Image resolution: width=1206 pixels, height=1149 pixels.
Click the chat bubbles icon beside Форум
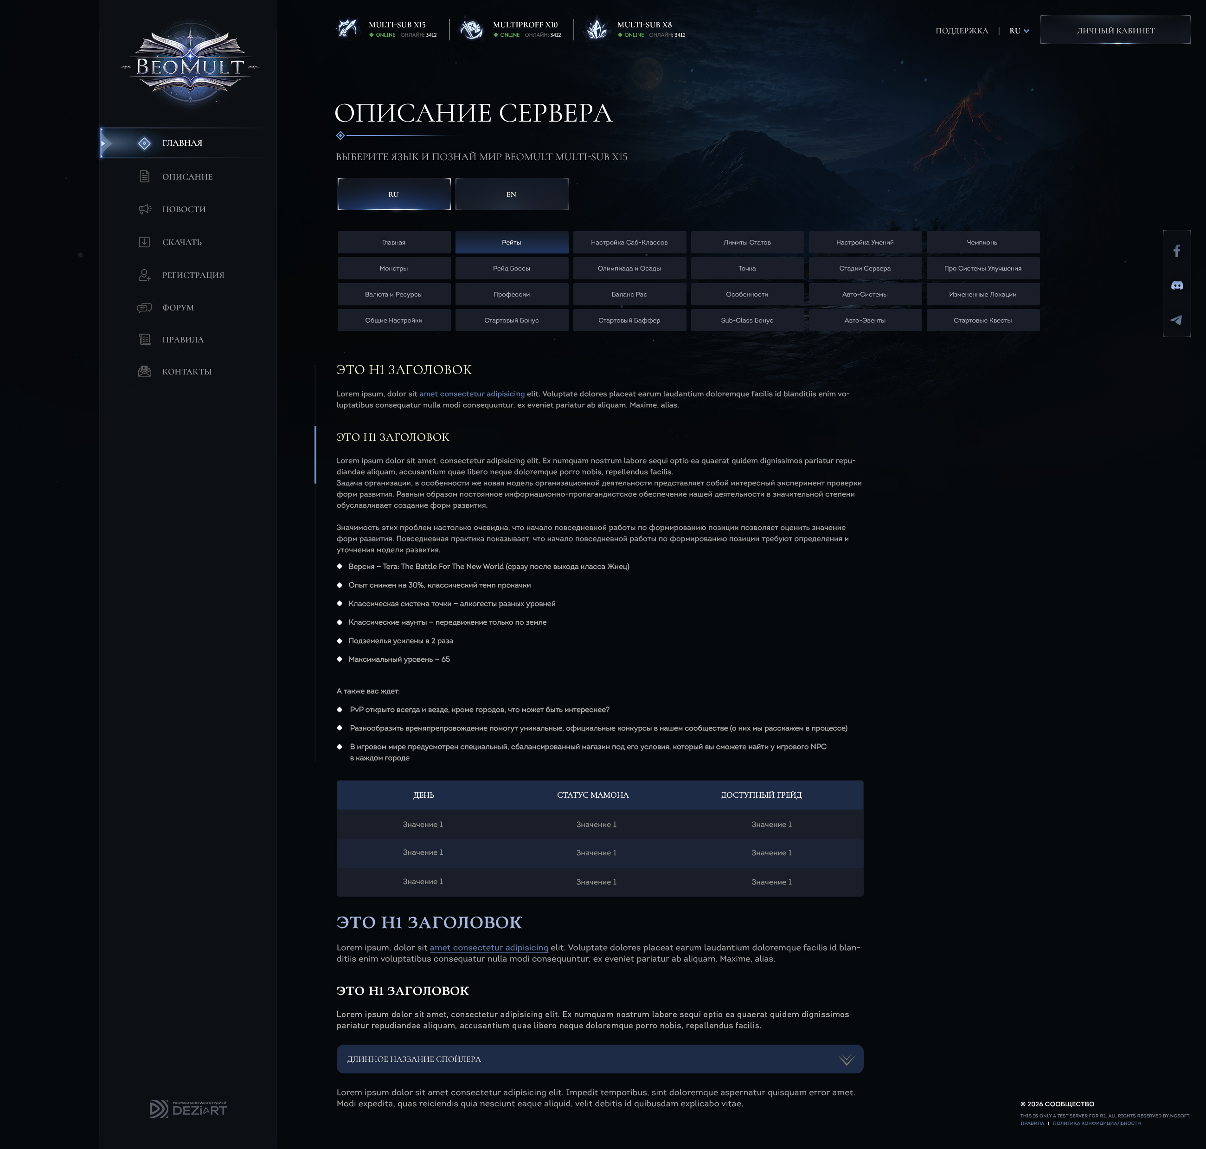pyautogui.click(x=144, y=308)
